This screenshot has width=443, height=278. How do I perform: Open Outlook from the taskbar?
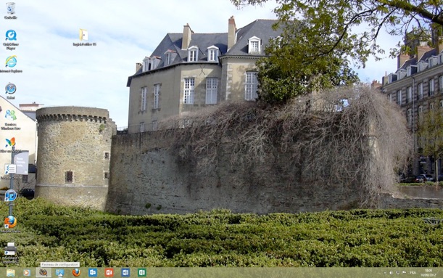[x=93, y=273]
